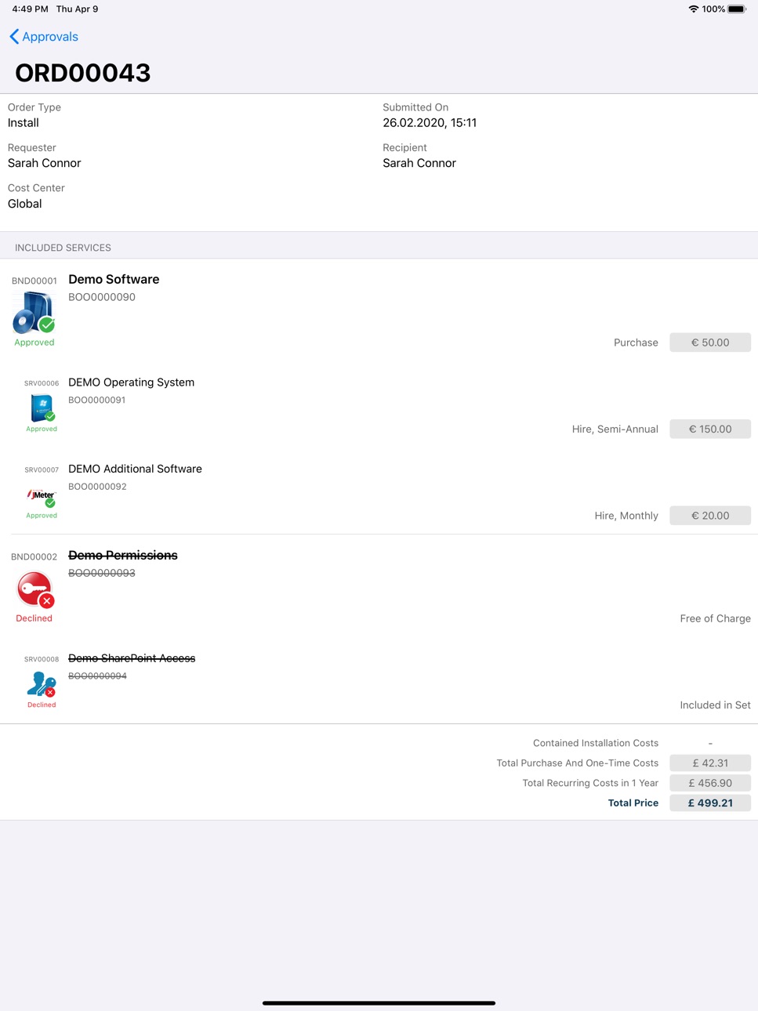Viewport: 758px width, 1011px height.
Task: Open declined Demo SharePoint Access title
Action: click(x=132, y=658)
